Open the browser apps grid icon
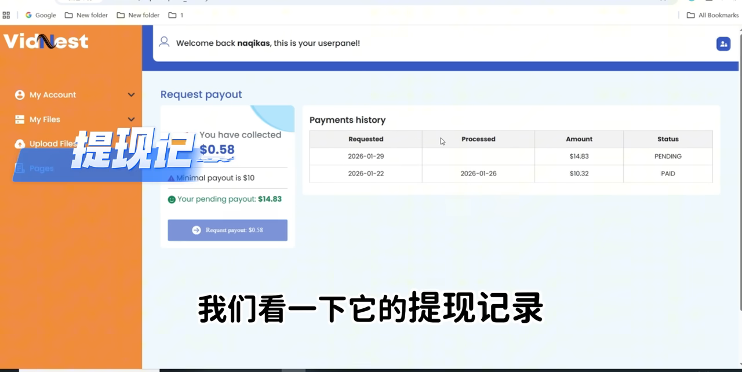 tap(6, 15)
